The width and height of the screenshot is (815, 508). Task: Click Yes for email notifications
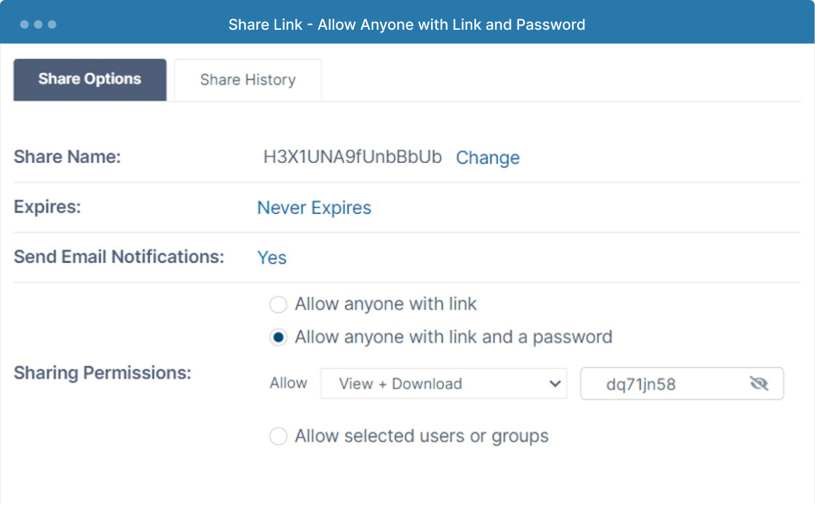[272, 257]
